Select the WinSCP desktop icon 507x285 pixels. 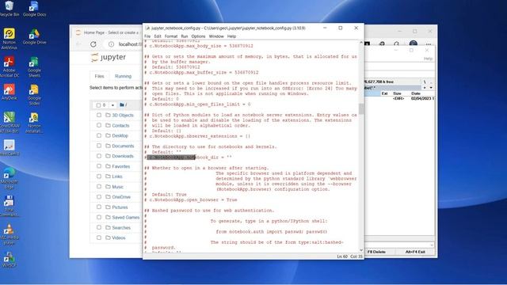click(x=9, y=259)
